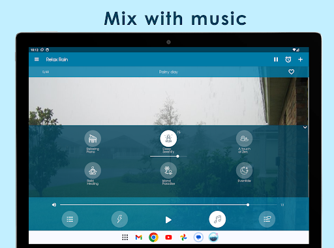
Task: Select the Relaxing Piano music track
Action: (x=93, y=138)
